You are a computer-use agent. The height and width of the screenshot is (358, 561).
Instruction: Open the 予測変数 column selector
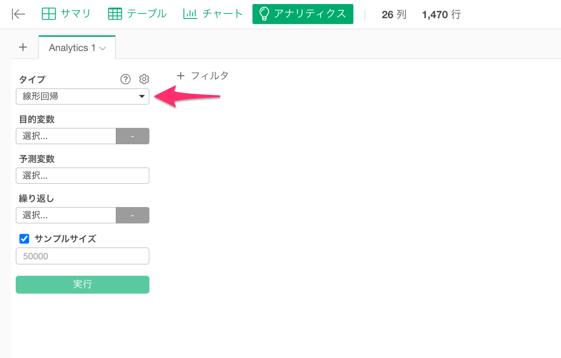(83, 176)
